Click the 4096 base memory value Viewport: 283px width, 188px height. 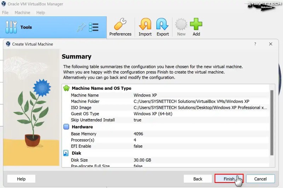pos(138,134)
